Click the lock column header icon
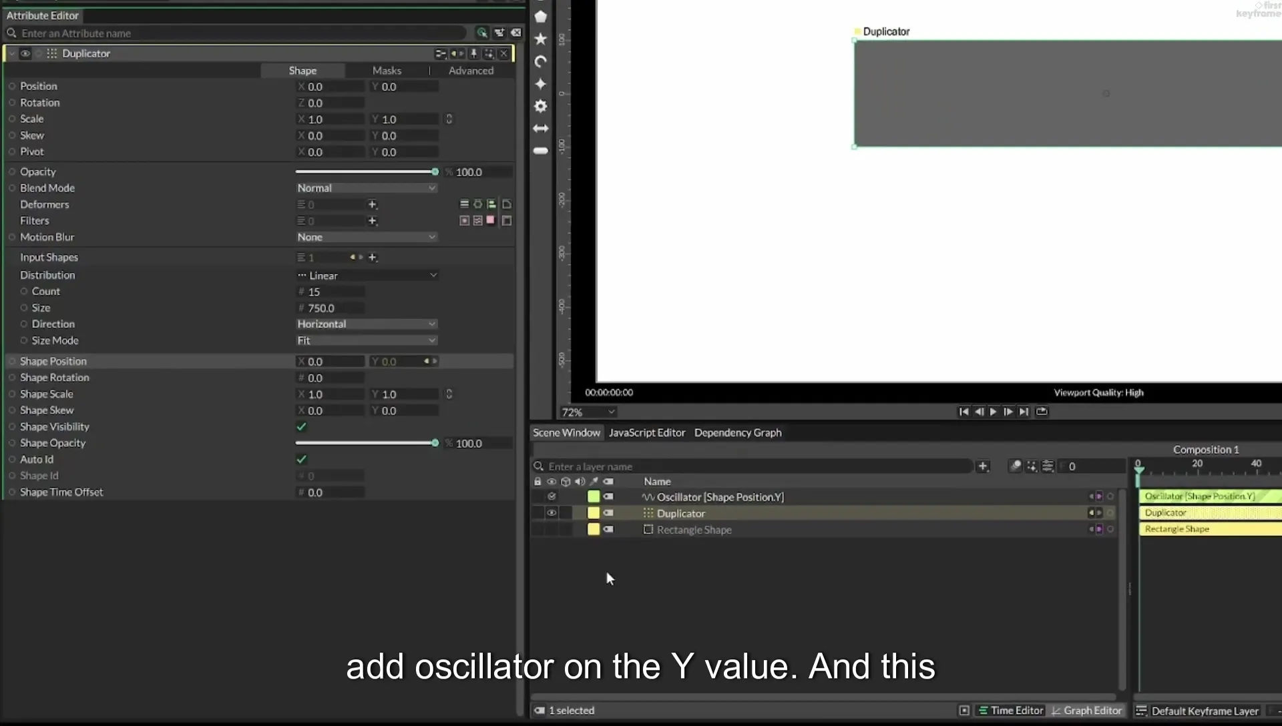1282x726 pixels. click(x=538, y=482)
